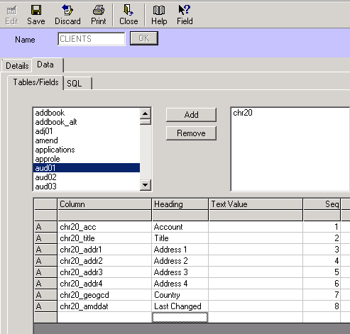Click the Discard changes icon
This screenshot has width=350, height=334.
(x=67, y=10)
